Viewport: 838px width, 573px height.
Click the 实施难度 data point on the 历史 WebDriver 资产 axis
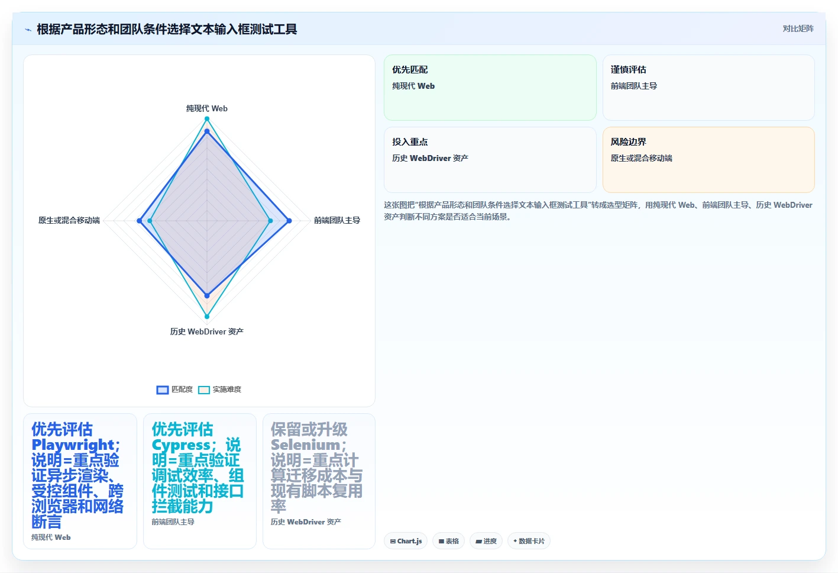[x=207, y=317]
